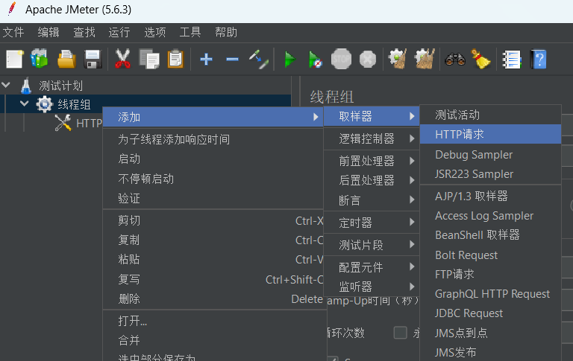Choose Access Log Sampler
The width and height of the screenshot is (573, 361).
coord(490,216)
